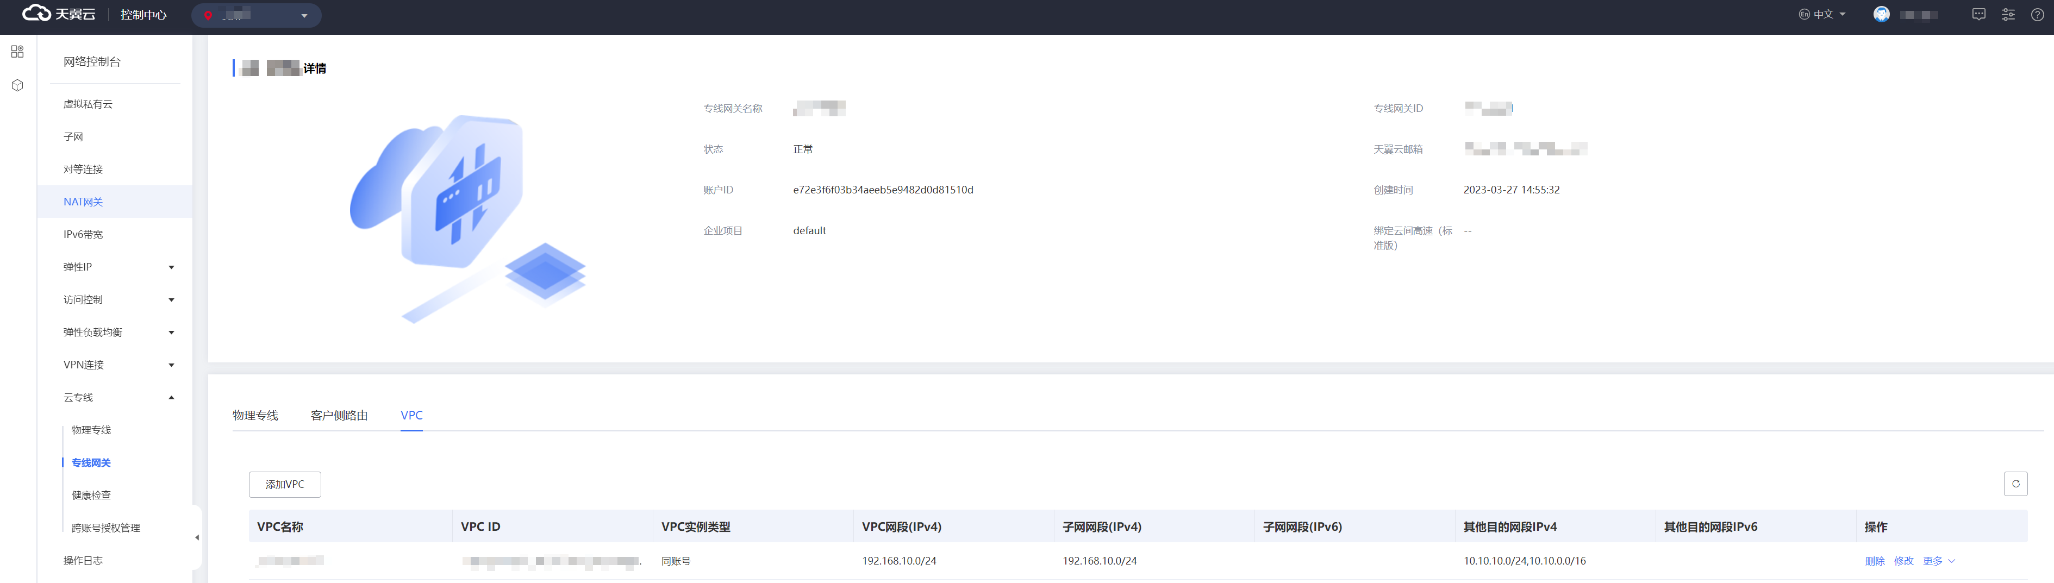Viewport: 2054px width, 583px height.
Task: Select 物理专线 in sidebar submenu
Action: pyautogui.click(x=91, y=430)
